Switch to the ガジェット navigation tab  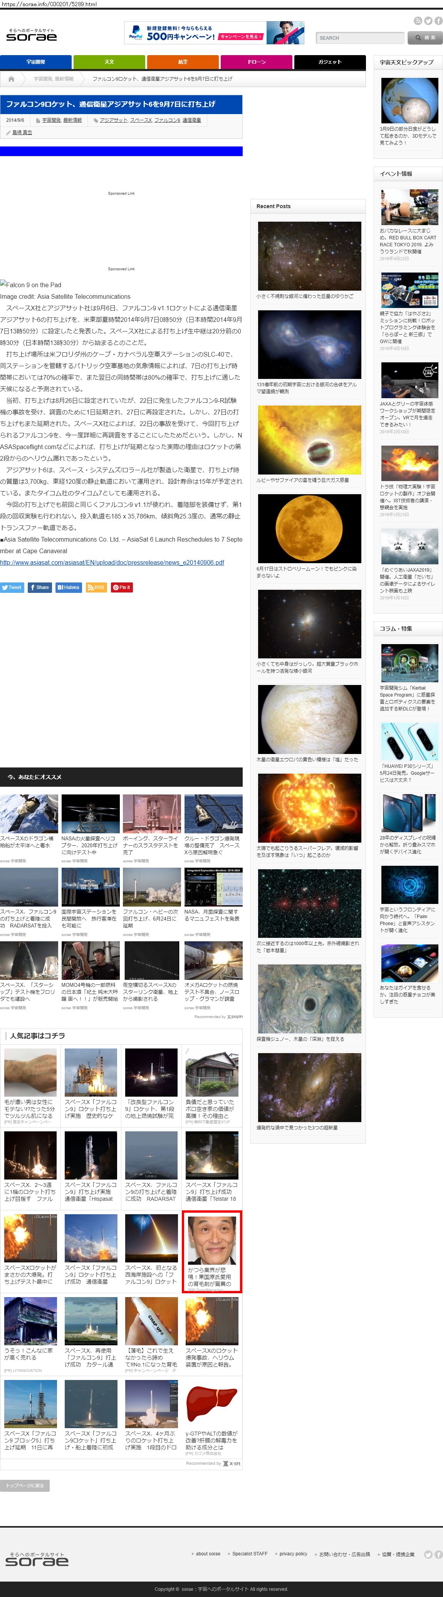click(x=330, y=62)
